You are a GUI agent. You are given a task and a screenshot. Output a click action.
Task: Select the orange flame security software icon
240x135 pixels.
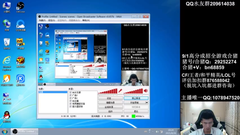[x=7, y=80]
